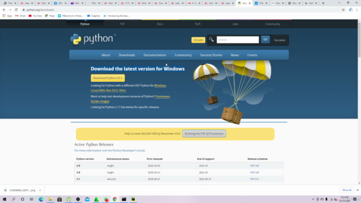Open the PyCharm taskbar icon

tap(133, 199)
